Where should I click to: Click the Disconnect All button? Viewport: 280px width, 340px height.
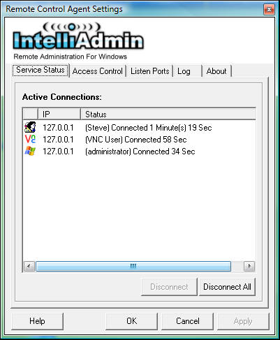click(227, 287)
